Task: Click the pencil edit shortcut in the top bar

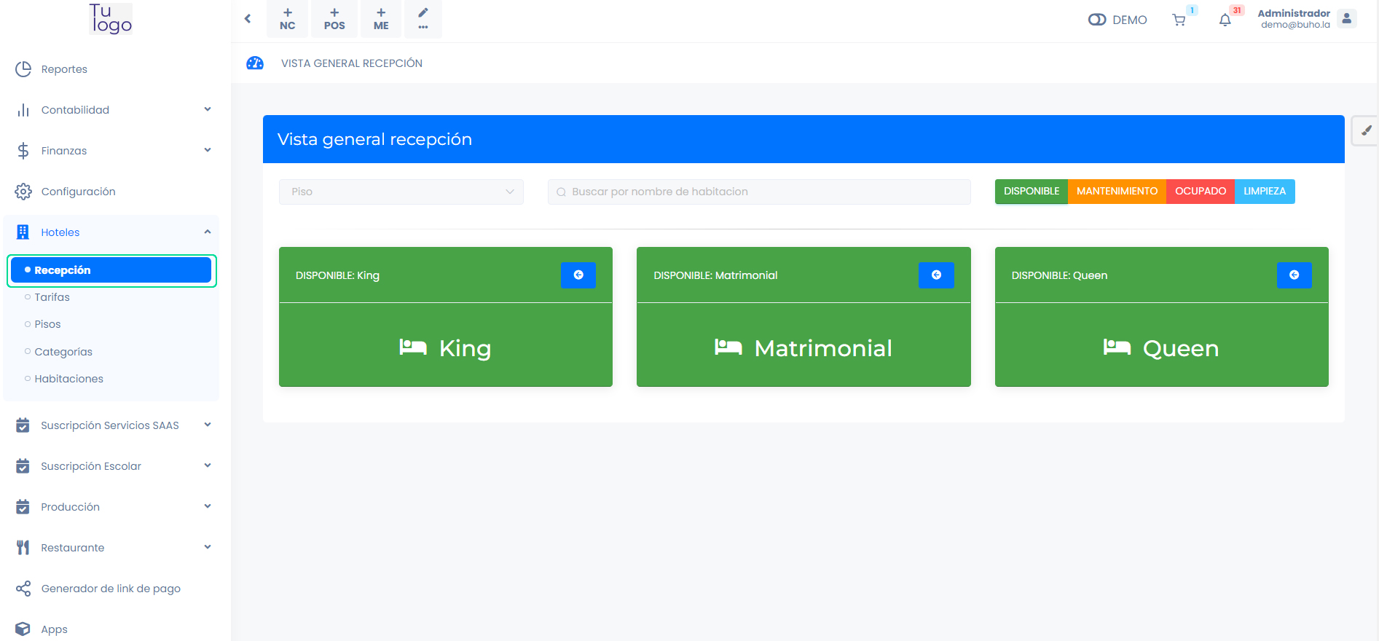Action: pos(423,18)
